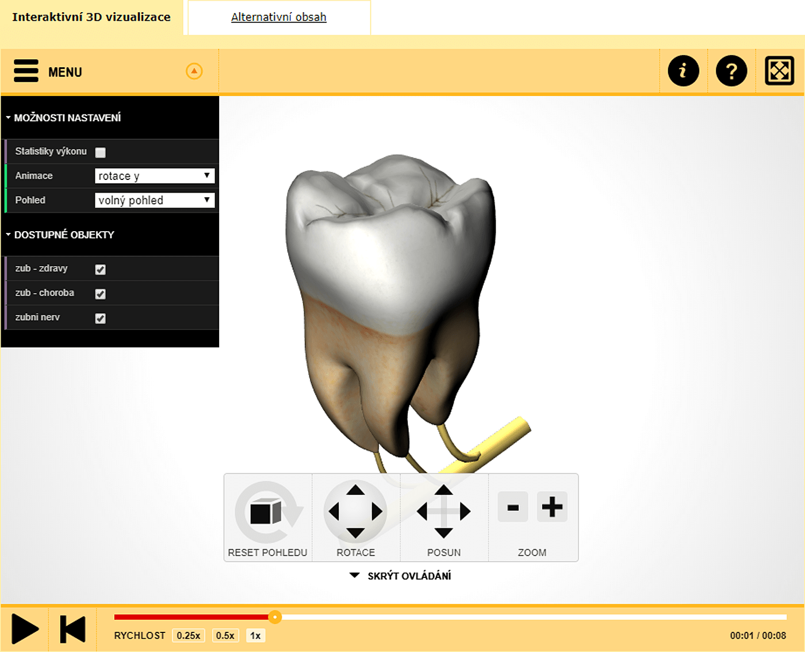Zoom out with the minus icon
The width and height of the screenshot is (805, 652).
pos(512,507)
